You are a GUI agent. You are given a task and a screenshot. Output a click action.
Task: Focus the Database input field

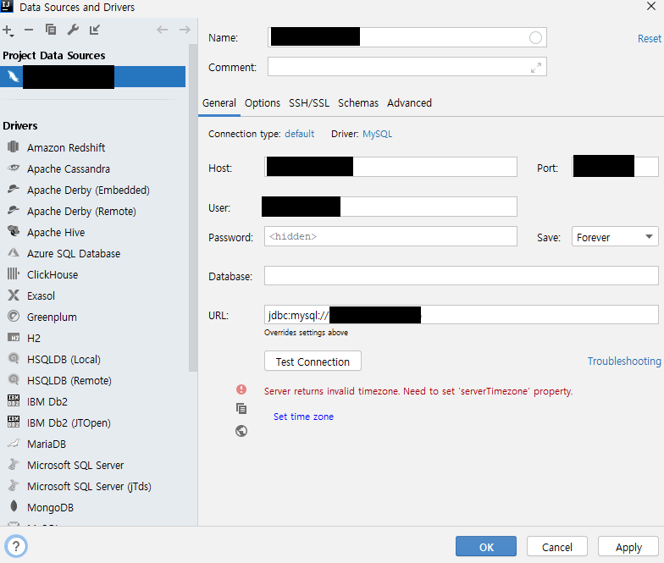461,276
